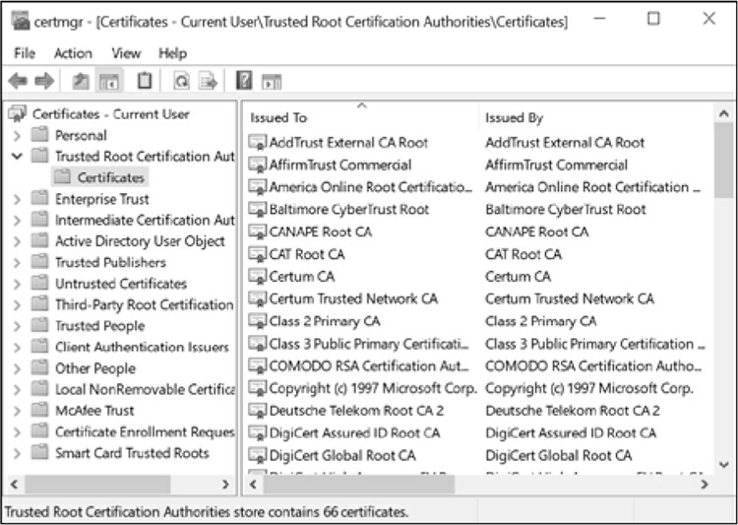Click the certificate list scroll up arrow
This screenshot has width=738, height=525.
(723, 113)
